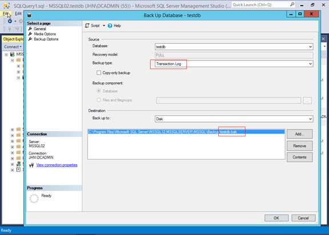Cancel the Back Up Database dialog
The height and width of the screenshot is (235, 329).
click(x=303, y=218)
